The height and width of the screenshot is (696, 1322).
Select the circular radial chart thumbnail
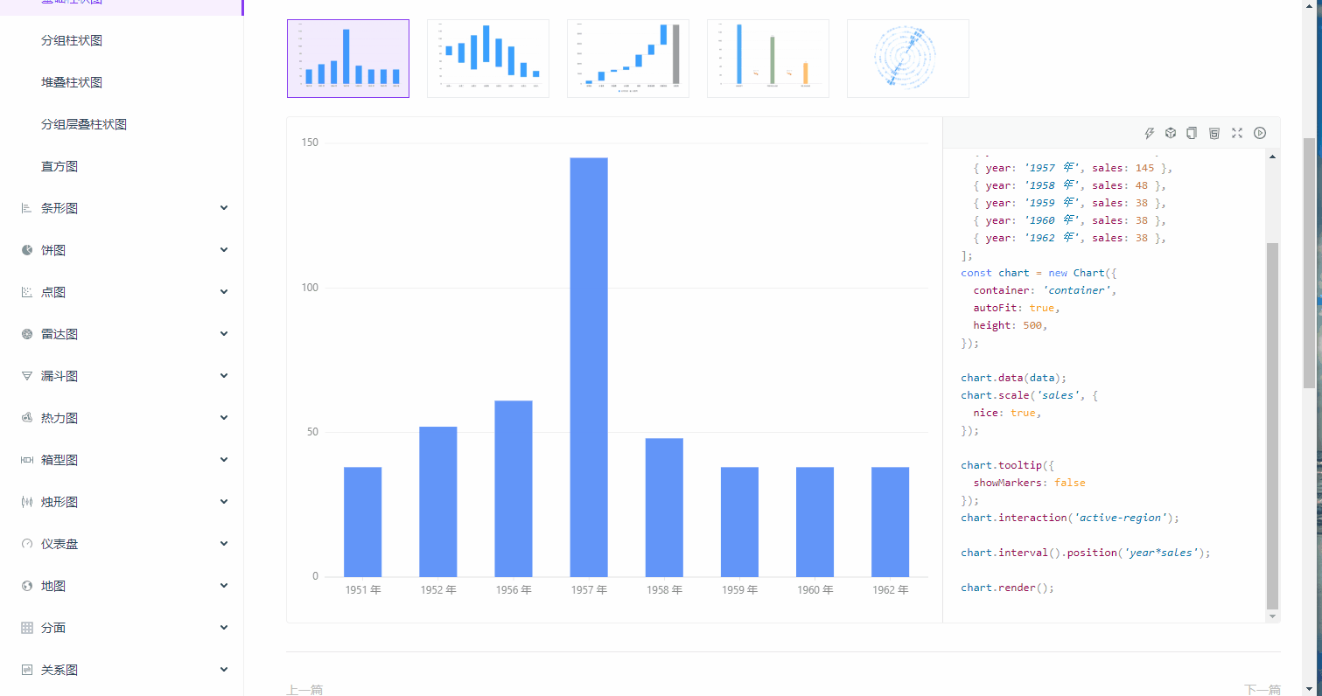(908, 59)
